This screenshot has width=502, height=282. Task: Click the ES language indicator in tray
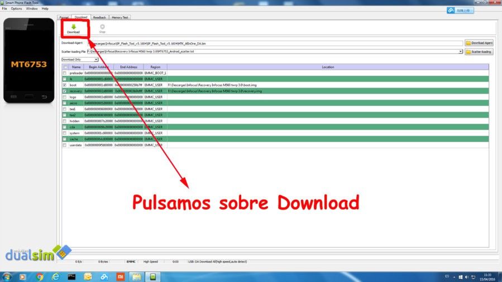click(447, 276)
